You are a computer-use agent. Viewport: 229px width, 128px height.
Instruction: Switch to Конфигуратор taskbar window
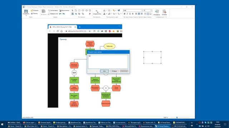[x=60, y=123]
